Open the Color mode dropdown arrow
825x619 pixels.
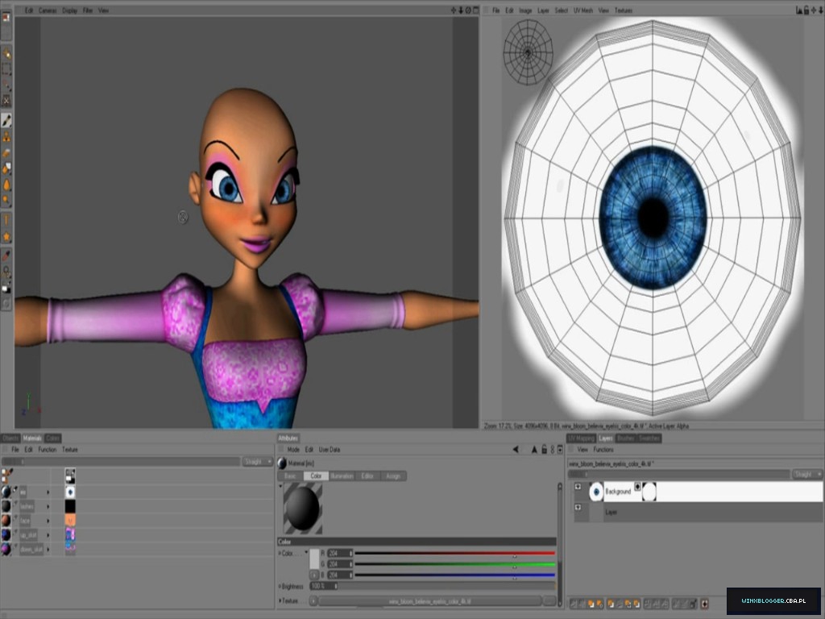[306, 553]
